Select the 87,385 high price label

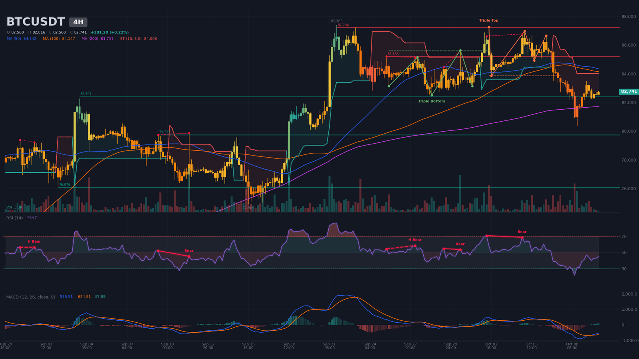point(337,21)
